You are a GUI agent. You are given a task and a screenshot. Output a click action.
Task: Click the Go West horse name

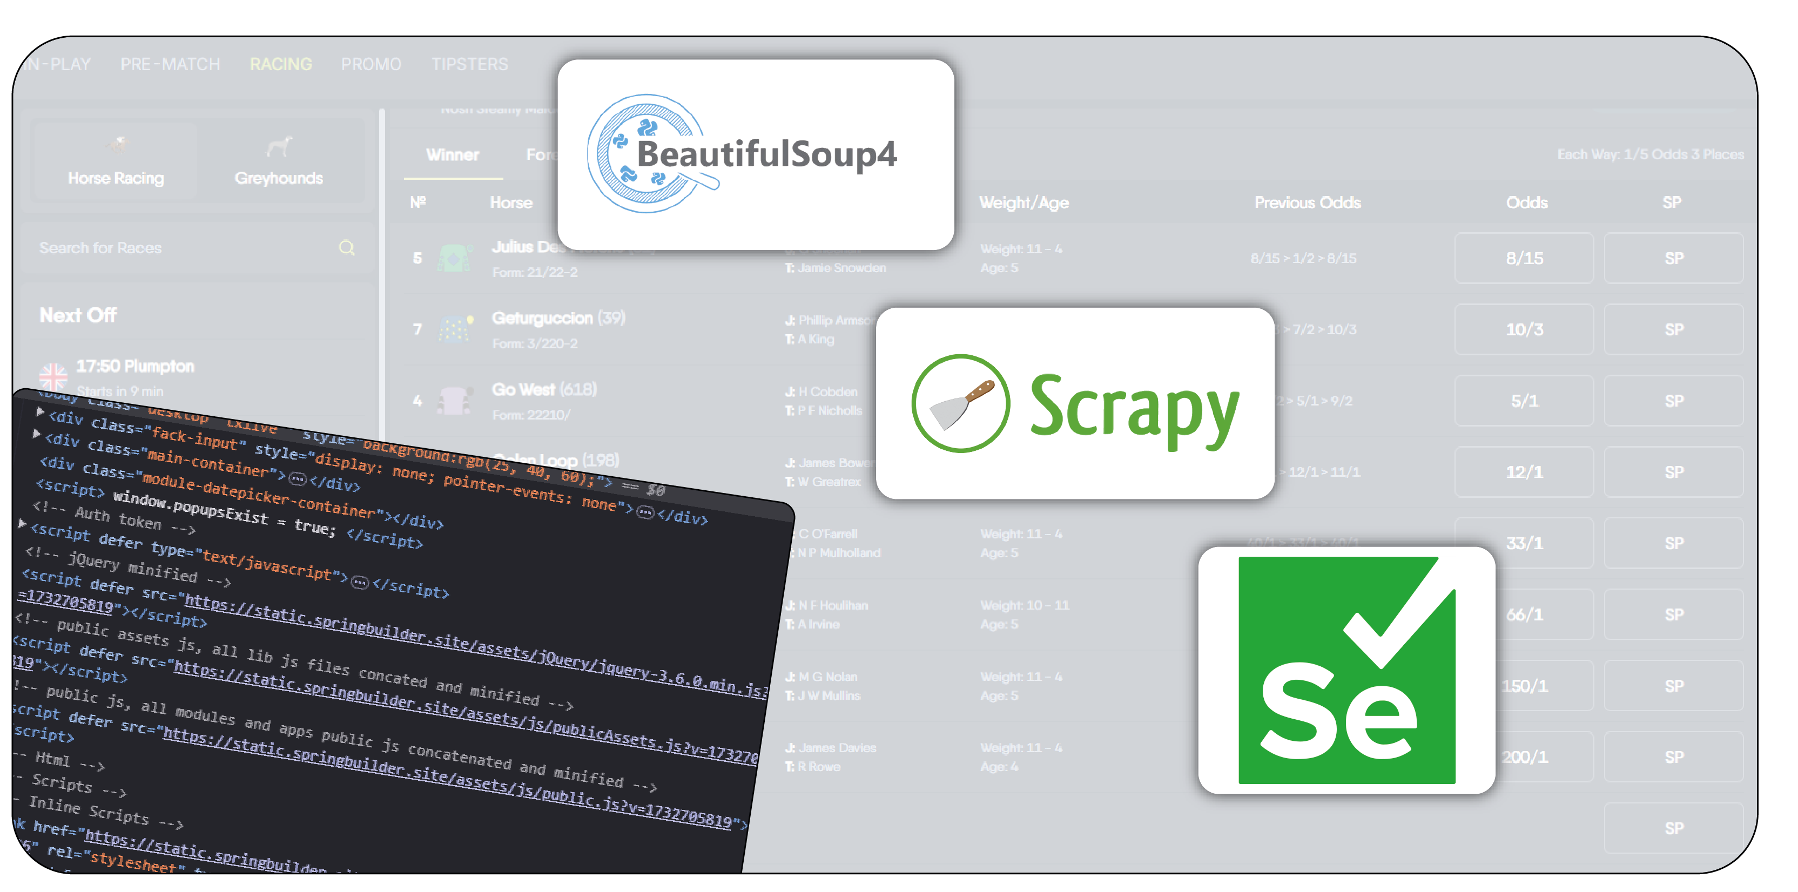coord(523,389)
